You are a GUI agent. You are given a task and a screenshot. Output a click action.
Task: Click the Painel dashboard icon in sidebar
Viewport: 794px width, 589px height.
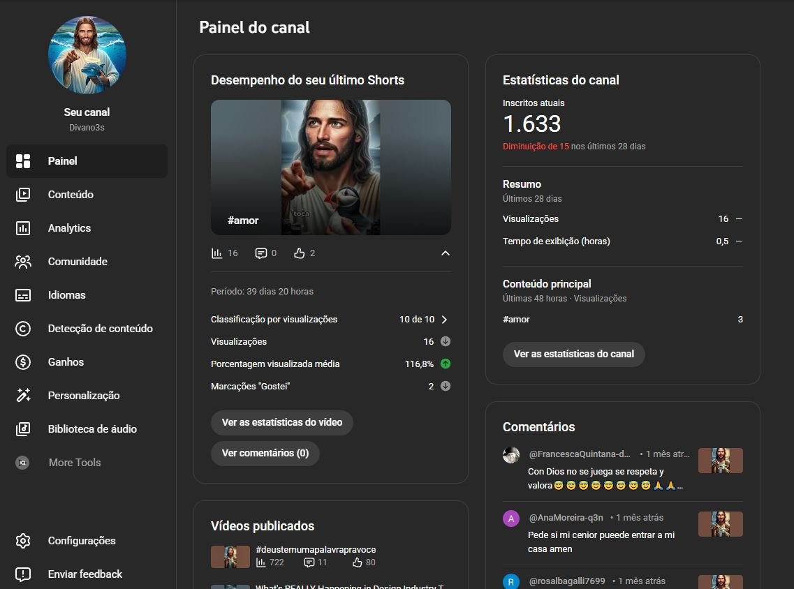pyautogui.click(x=23, y=161)
